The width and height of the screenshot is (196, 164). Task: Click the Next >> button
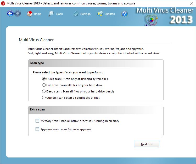(147, 144)
